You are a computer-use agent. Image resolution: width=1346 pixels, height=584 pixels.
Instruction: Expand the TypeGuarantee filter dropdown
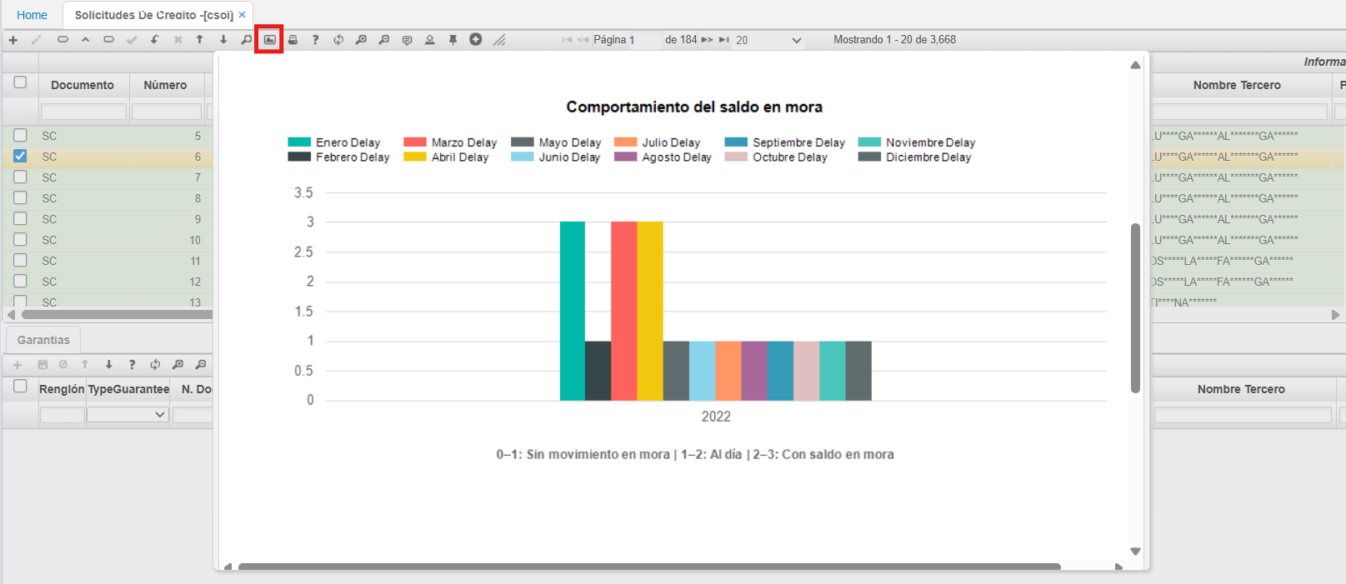128,415
